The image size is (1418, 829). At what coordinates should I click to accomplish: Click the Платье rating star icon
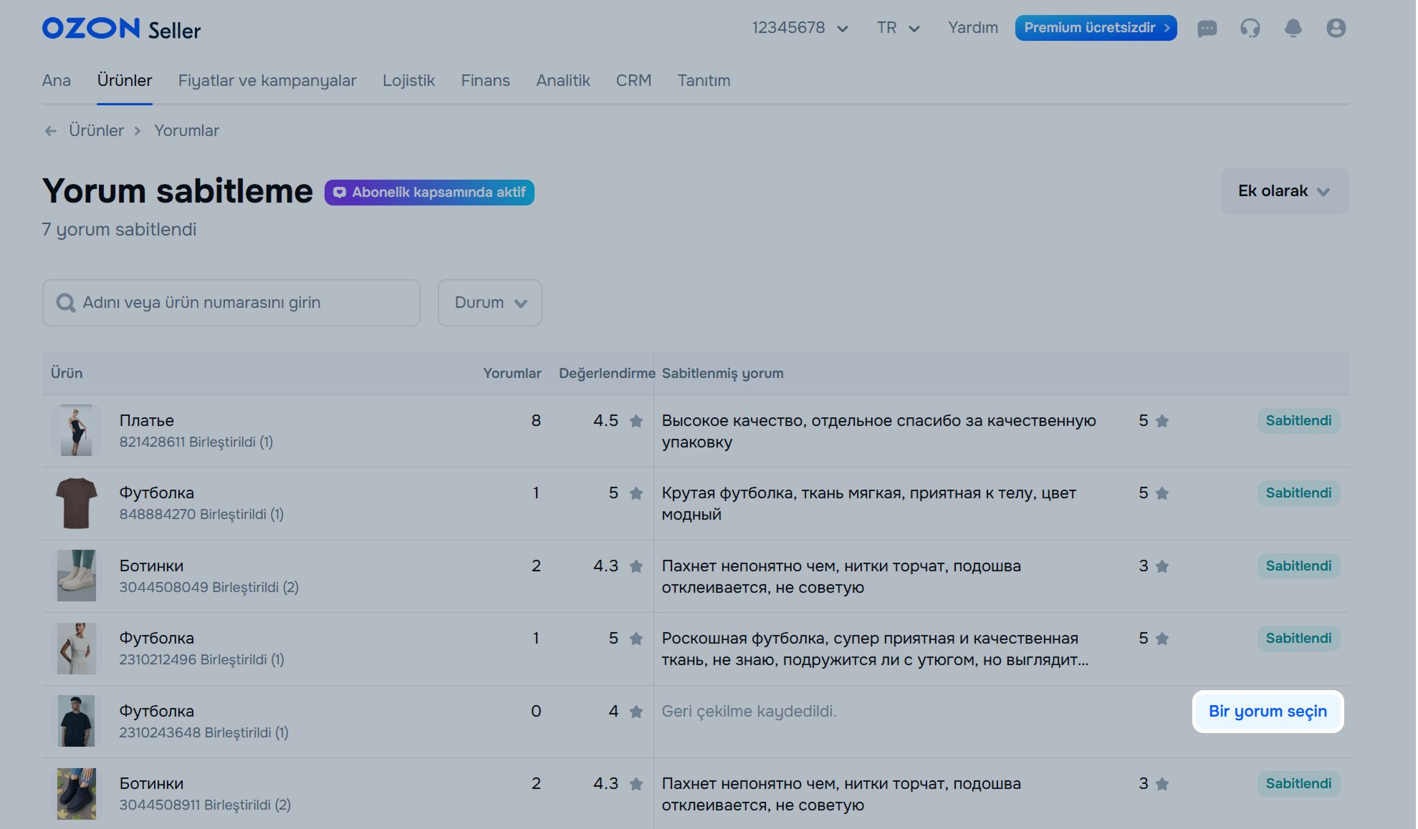click(636, 421)
